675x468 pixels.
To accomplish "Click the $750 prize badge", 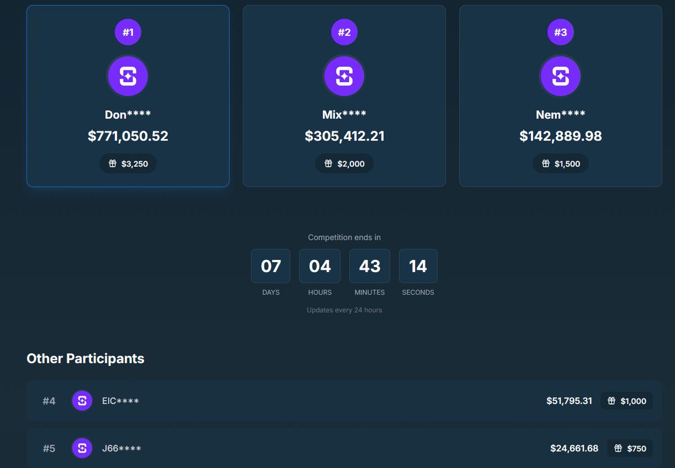I will point(631,448).
